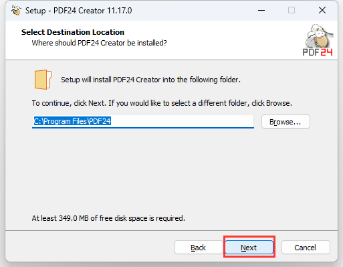
Task: Close the PDF24 Creator setup window
Action: 322,10
